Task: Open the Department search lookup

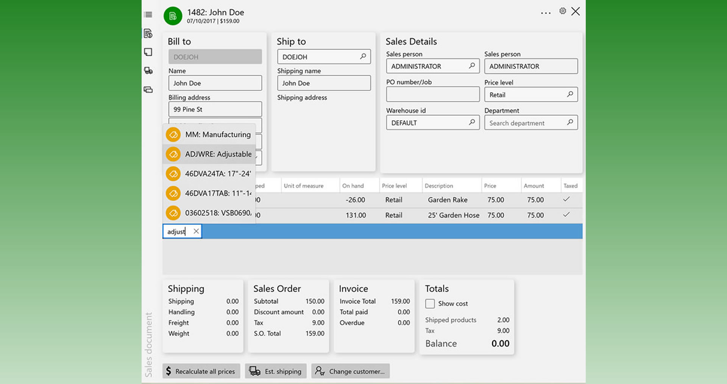Action: coord(570,122)
